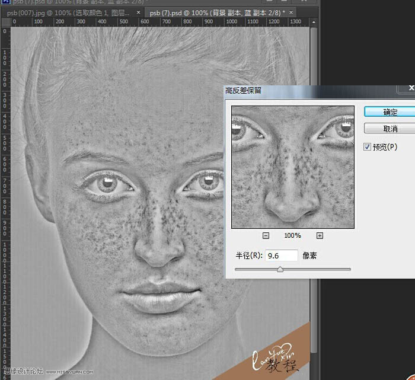Viewport: 415px width, 380px height.
Task: Click the canvas scrollbar up arrow
Action: [314, 22]
